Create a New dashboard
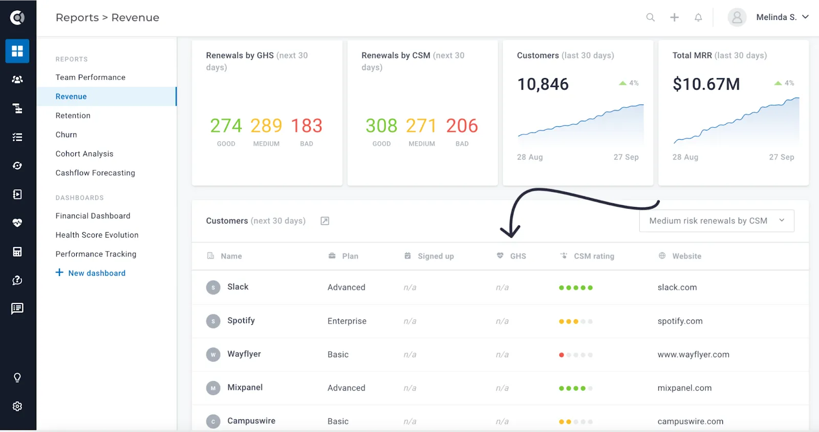The image size is (819, 432). (x=91, y=273)
